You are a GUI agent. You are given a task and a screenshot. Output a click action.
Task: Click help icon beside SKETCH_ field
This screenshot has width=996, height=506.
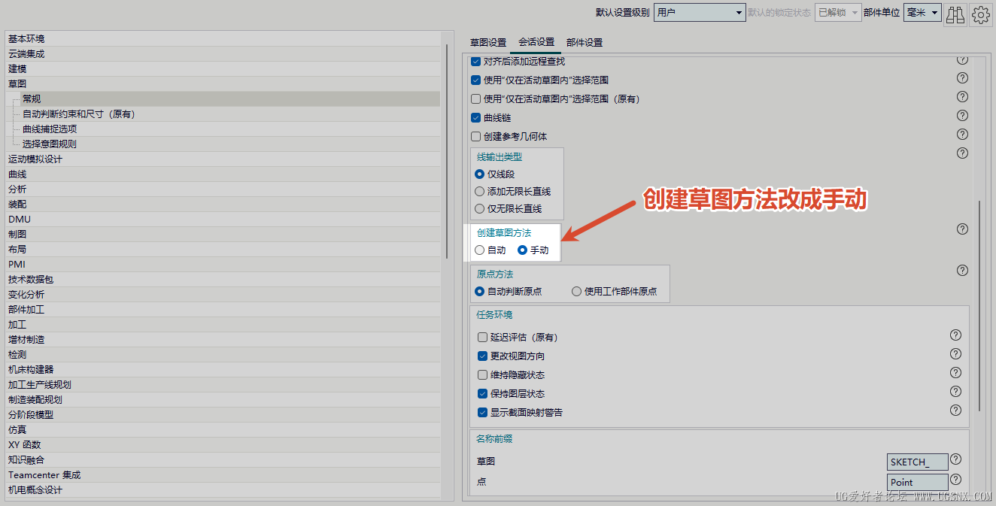tap(955, 459)
